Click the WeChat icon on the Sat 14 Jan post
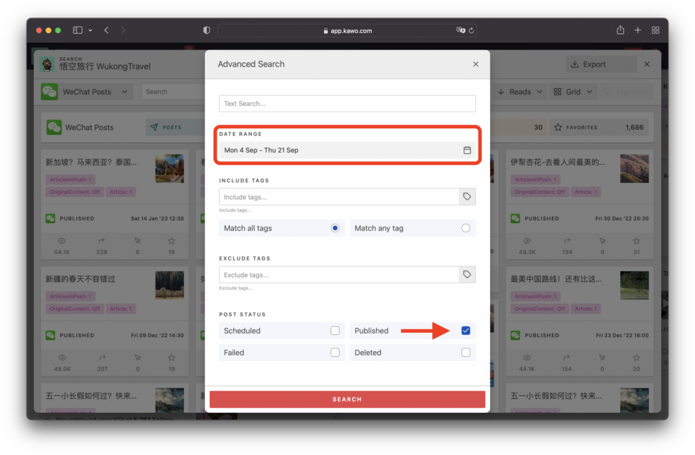Image resolution: width=695 pixels, height=455 pixels. click(x=50, y=218)
